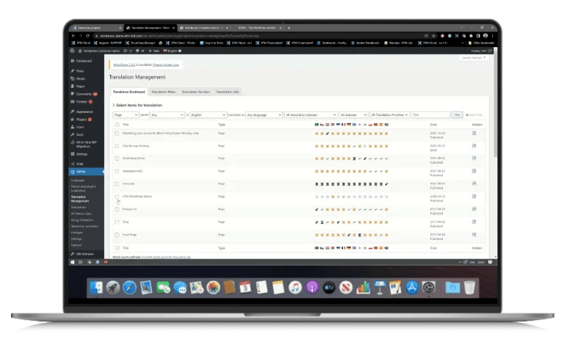Image resolution: width=564 pixels, height=345 pixels.
Task: Click the note icon for Gutenberg Demo row
Action: 474,158
